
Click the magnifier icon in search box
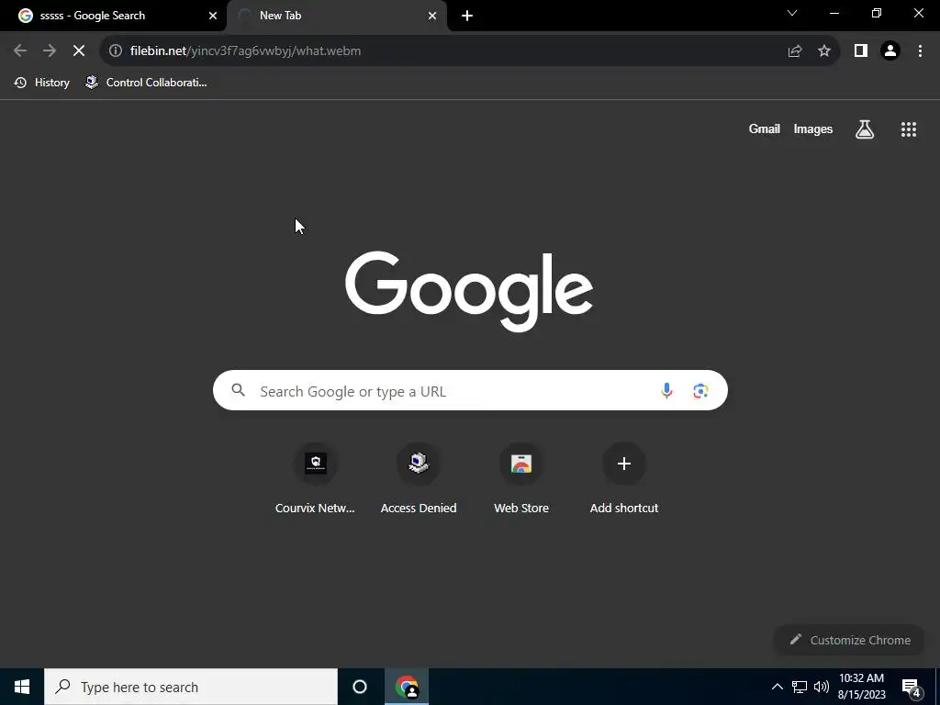(x=238, y=390)
